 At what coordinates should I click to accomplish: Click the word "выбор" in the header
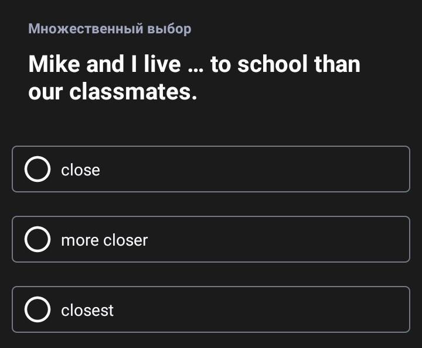[169, 28]
